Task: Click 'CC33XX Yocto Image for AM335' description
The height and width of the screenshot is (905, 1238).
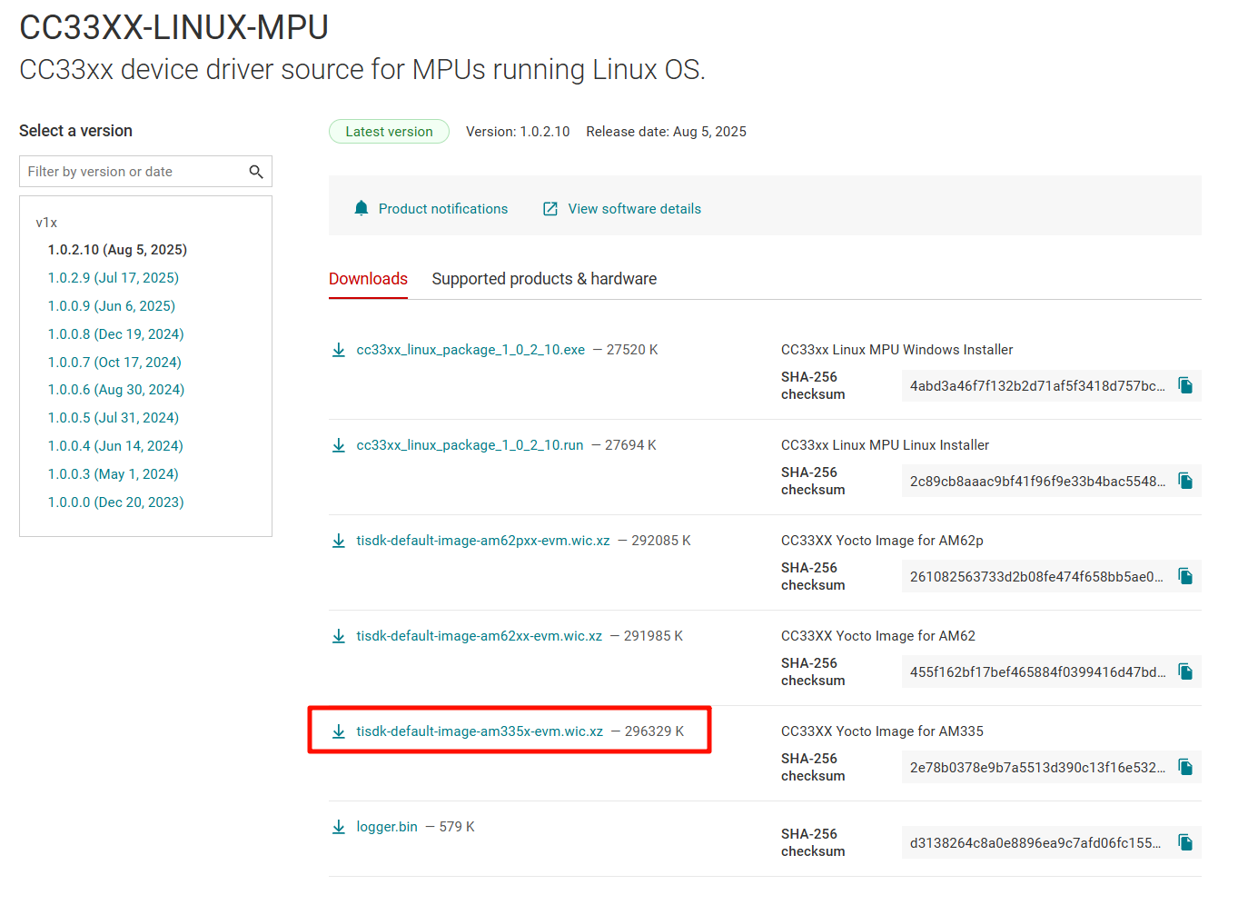Action: pyautogui.click(x=882, y=731)
